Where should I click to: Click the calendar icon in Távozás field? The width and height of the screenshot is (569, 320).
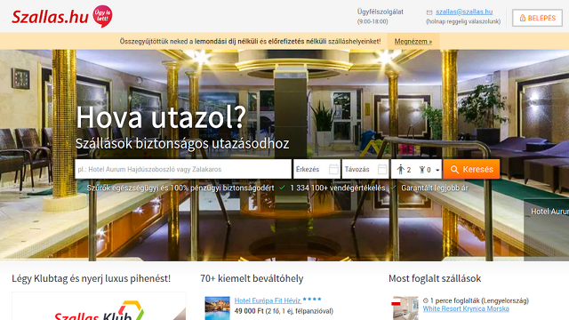point(382,169)
